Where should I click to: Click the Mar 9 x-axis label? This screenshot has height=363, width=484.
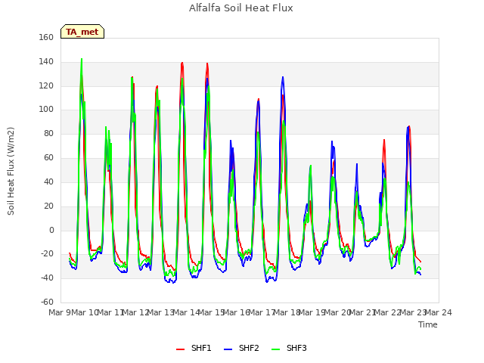59,312
